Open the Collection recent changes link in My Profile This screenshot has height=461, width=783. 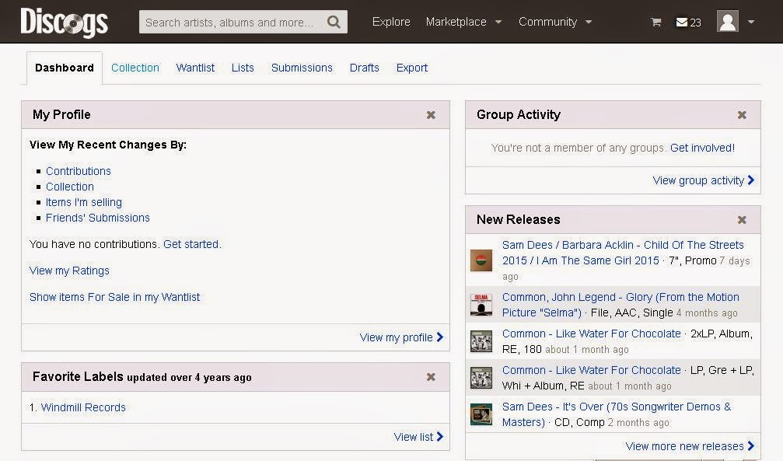[70, 187]
